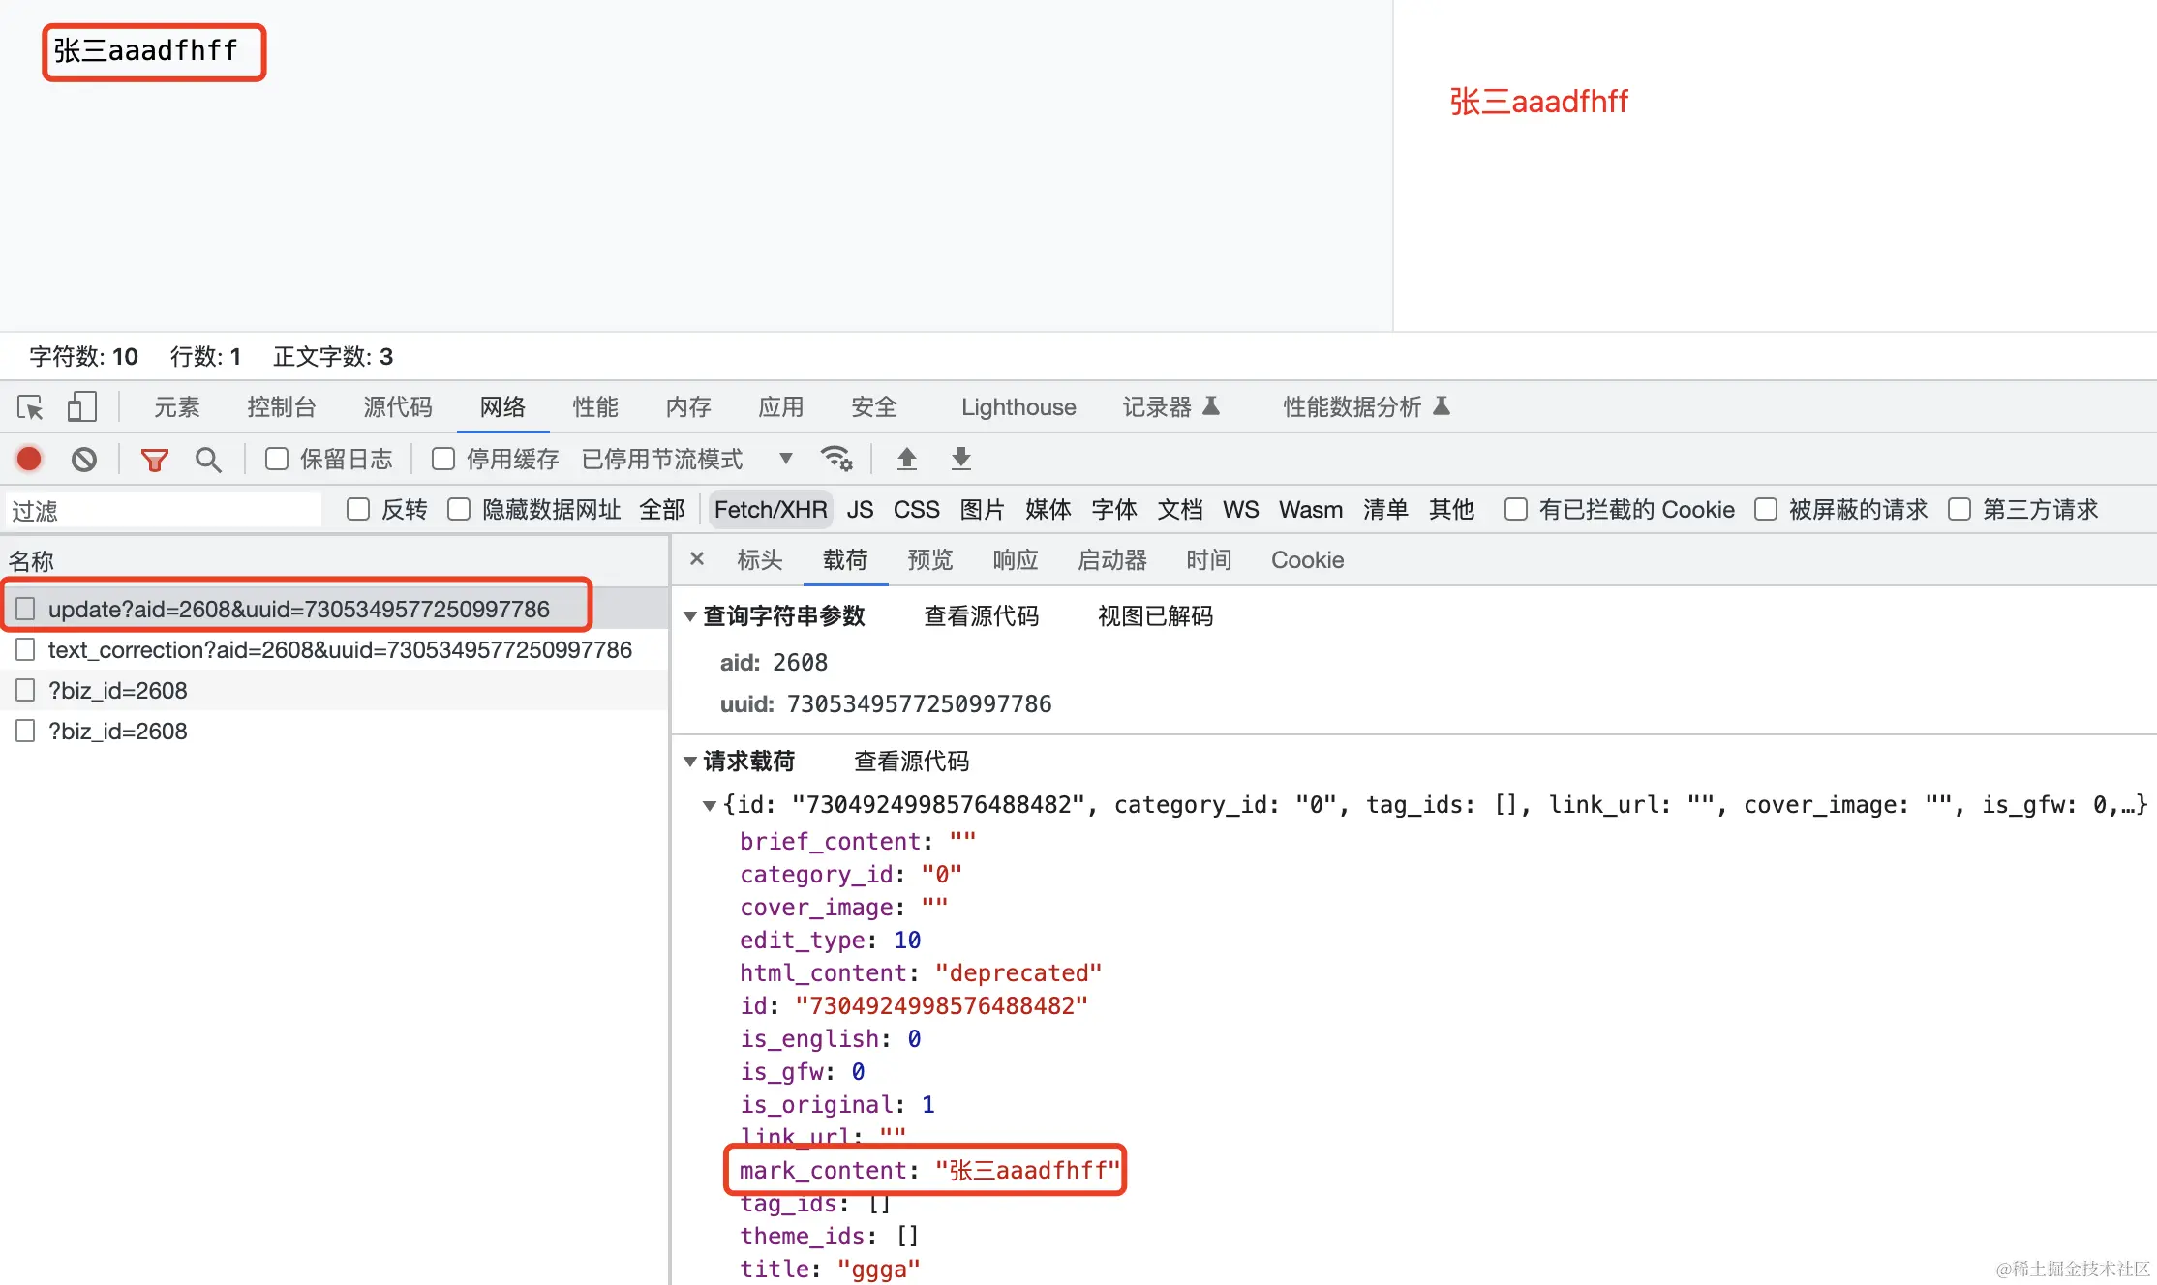2157x1285 pixels.
Task: Toggle the device toolbar icon
Action: (81, 407)
